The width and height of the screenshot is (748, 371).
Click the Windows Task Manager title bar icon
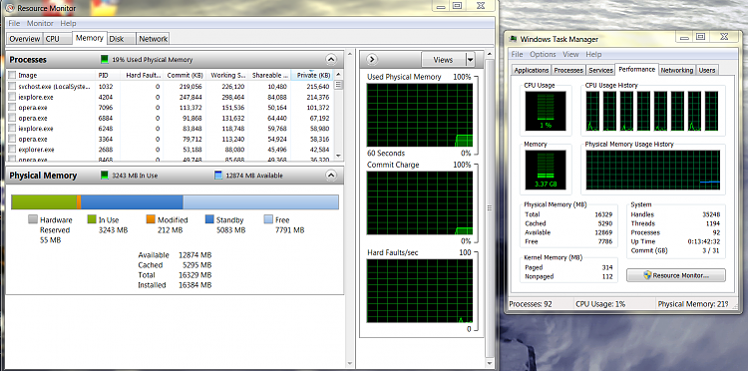click(514, 39)
